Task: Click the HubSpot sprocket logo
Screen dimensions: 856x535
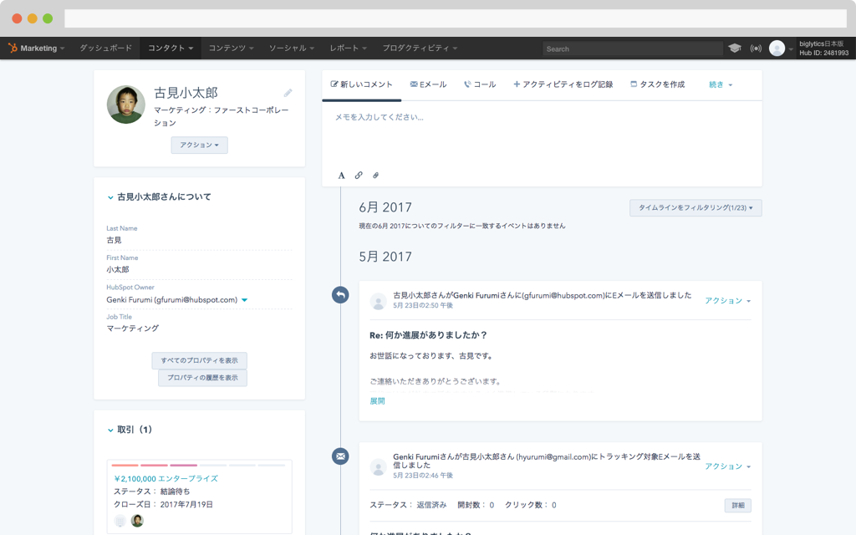Action: pyautogui.click(x=13, y=48)
